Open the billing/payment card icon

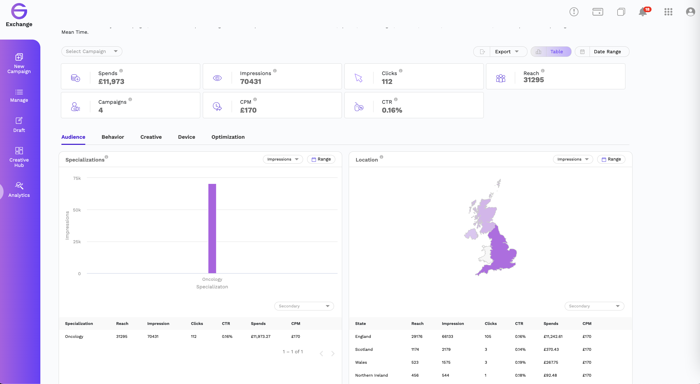pyautogui.click(x=597, y=12)
